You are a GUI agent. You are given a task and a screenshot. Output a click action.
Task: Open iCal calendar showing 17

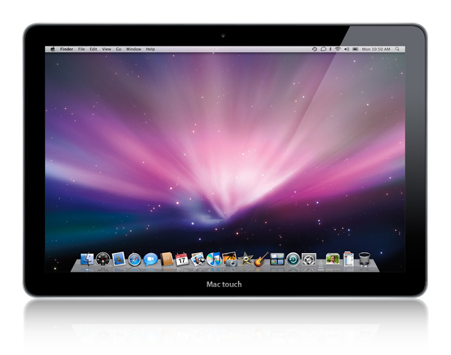point(182,259)
